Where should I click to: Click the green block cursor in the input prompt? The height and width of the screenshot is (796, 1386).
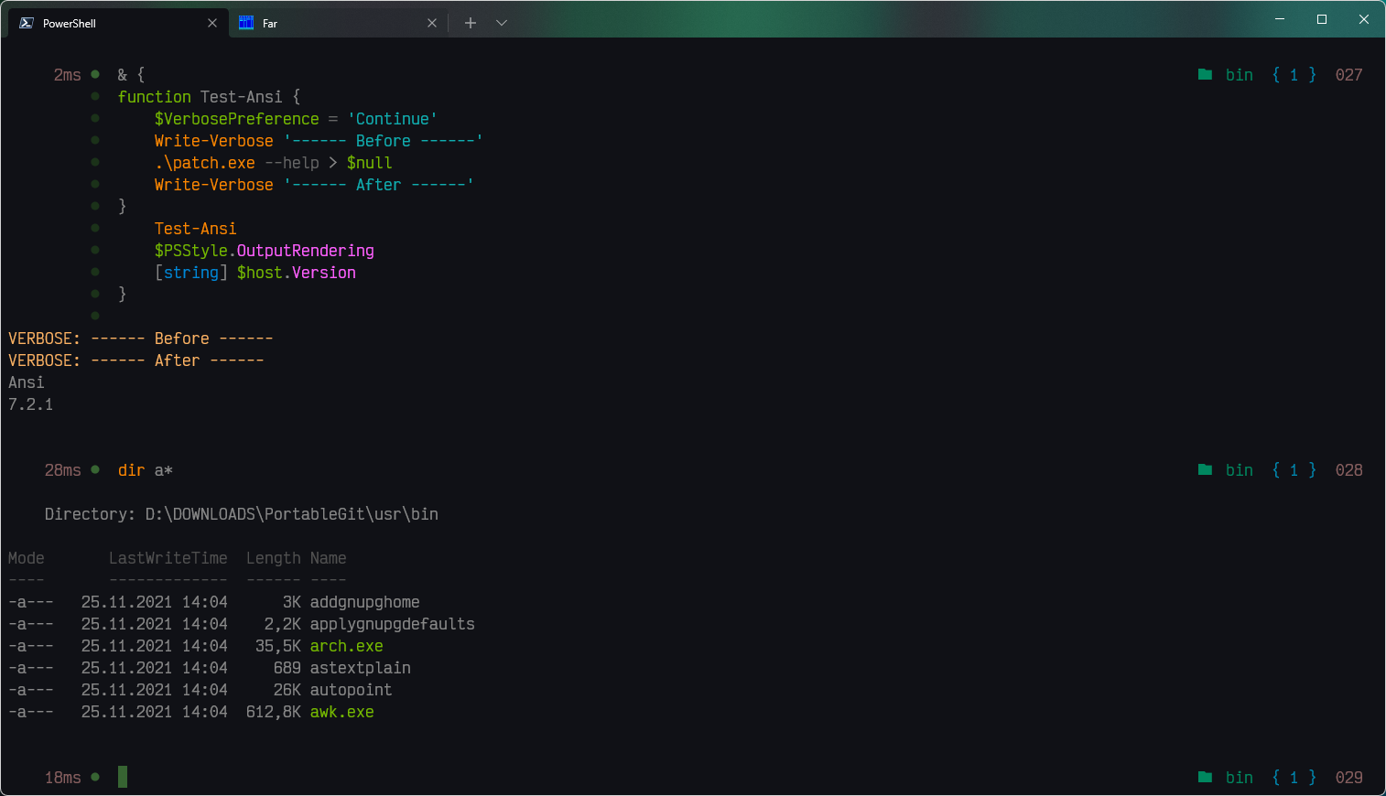[122, 777]
